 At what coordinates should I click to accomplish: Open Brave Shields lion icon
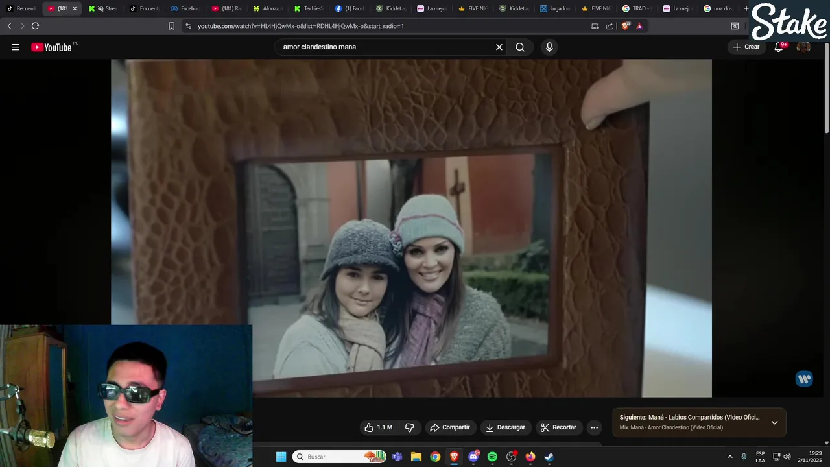coord(626,26)
